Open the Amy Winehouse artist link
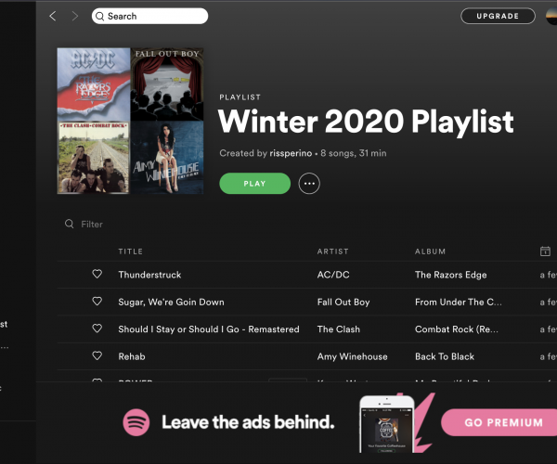Viewport: 557px width, 464px height. 353,356
